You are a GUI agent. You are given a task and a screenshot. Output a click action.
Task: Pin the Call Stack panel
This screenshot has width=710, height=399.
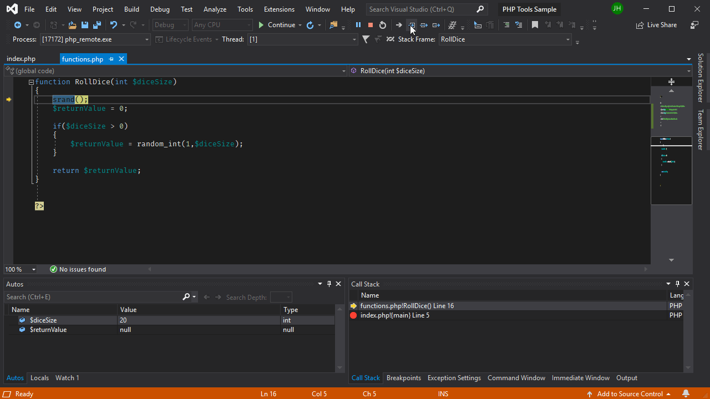click(x=677, y=284)
